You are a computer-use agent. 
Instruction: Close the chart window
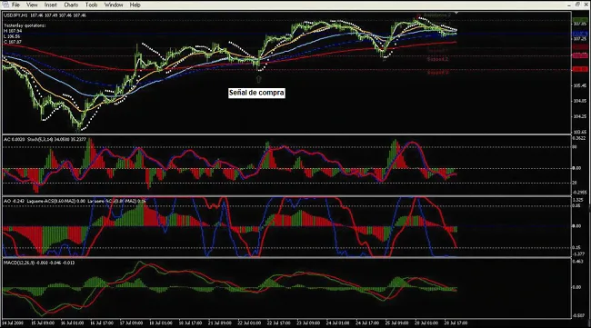click(586, 5)
